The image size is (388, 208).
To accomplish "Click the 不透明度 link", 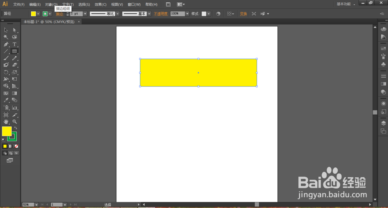I will [161, 14].
